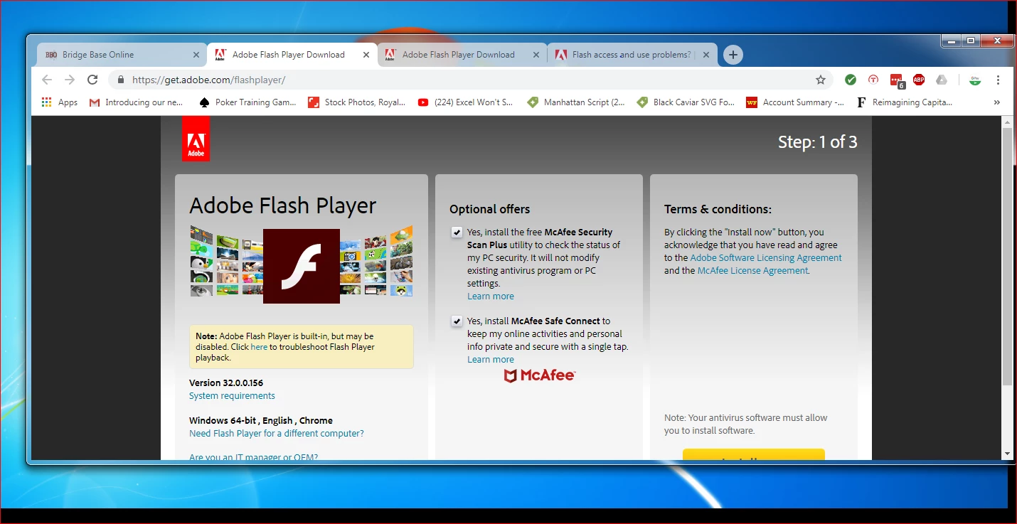Open the Apps grid shortcut in bookmarks bar
Viewport: 1017px width, 524px height.
click(60, 102)
